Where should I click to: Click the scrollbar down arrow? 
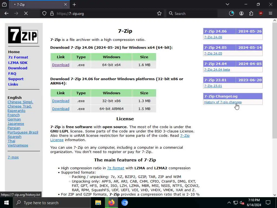click(275, 195)
